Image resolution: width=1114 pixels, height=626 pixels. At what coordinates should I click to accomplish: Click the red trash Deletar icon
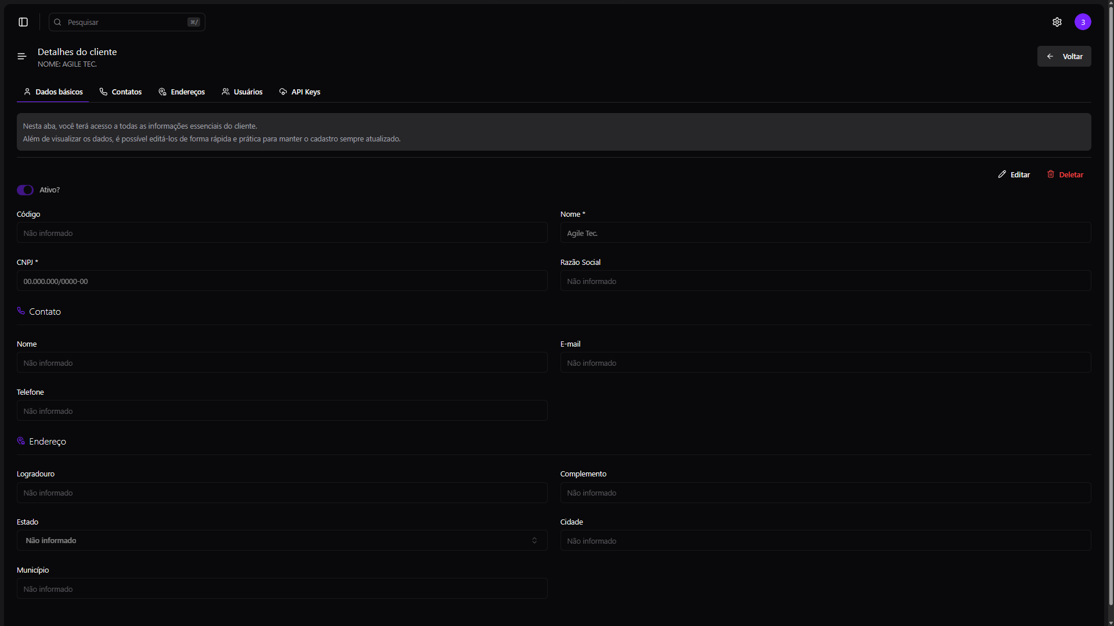pos(1050,174)
